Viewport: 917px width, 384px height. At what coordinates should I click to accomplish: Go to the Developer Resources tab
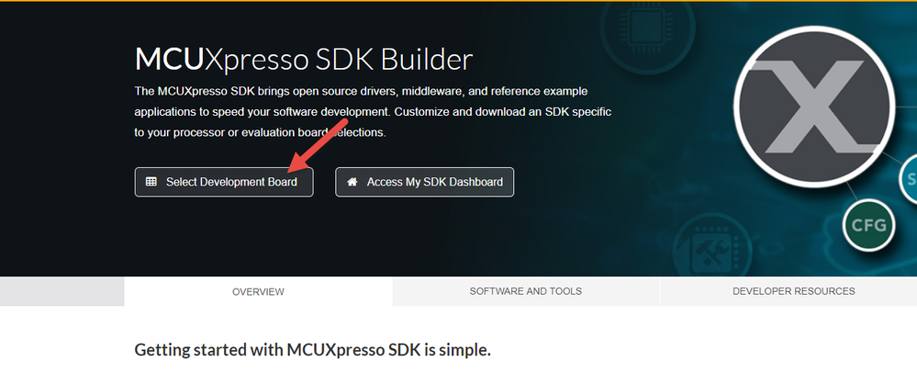793,291
